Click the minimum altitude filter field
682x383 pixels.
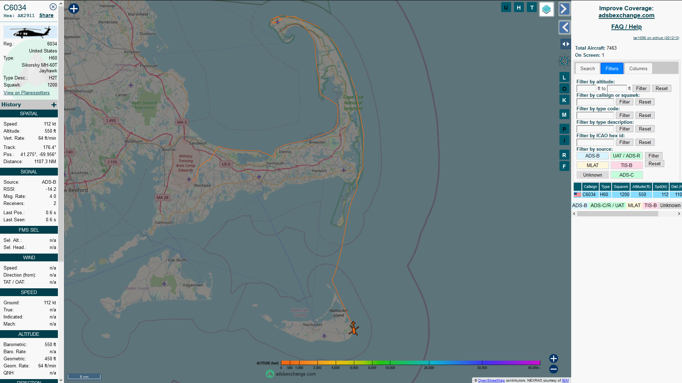click(586, 88)
